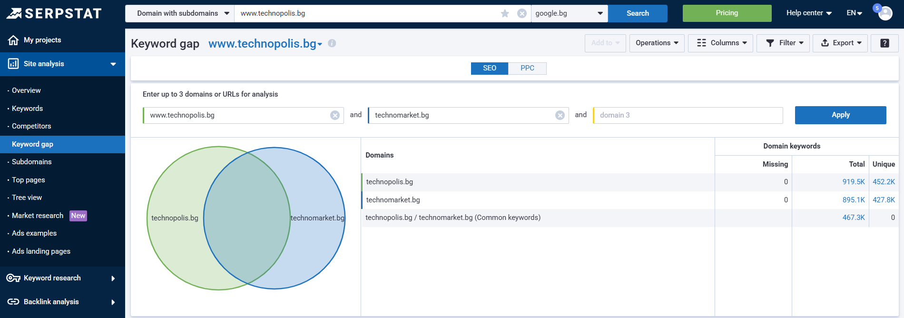Click the Backlink analysis link icon

point(13,302)
